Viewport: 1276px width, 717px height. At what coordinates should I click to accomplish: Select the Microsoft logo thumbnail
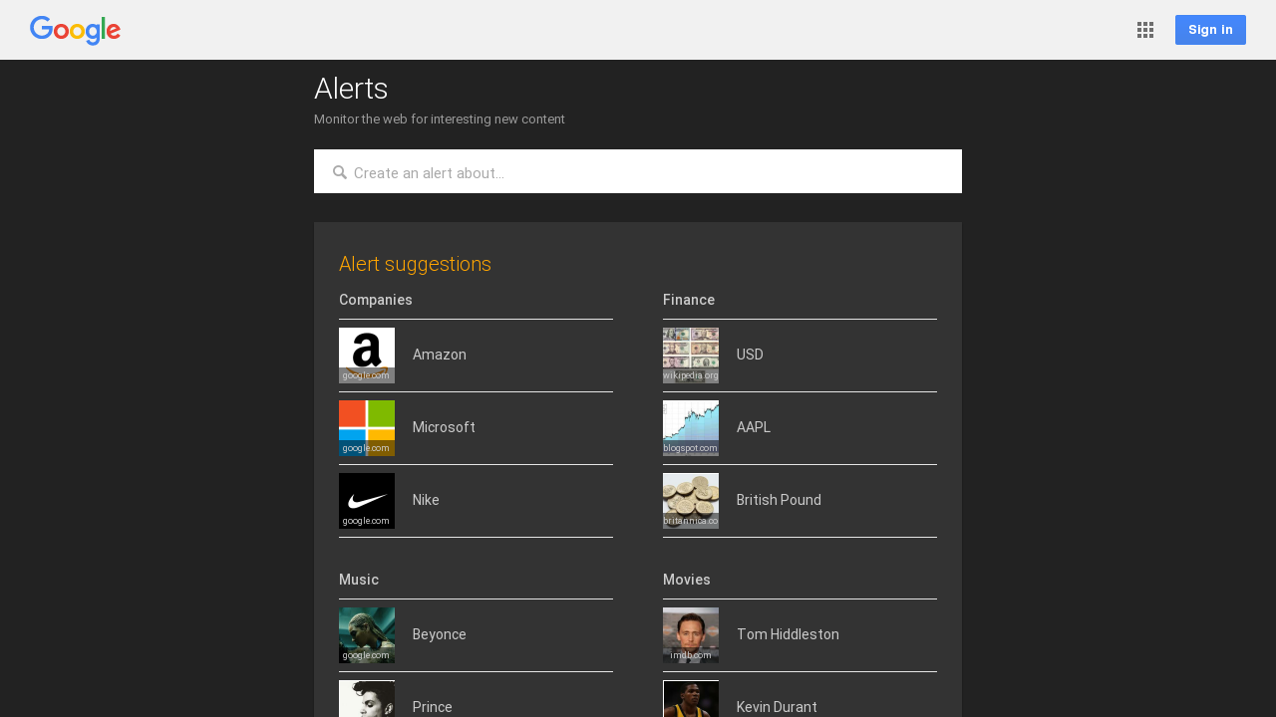(x=367, y=428)
